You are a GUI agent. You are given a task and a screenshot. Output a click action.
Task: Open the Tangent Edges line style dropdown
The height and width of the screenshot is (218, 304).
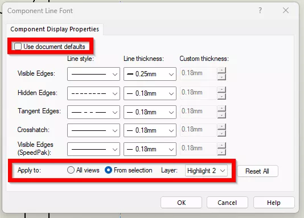[93, 112]
